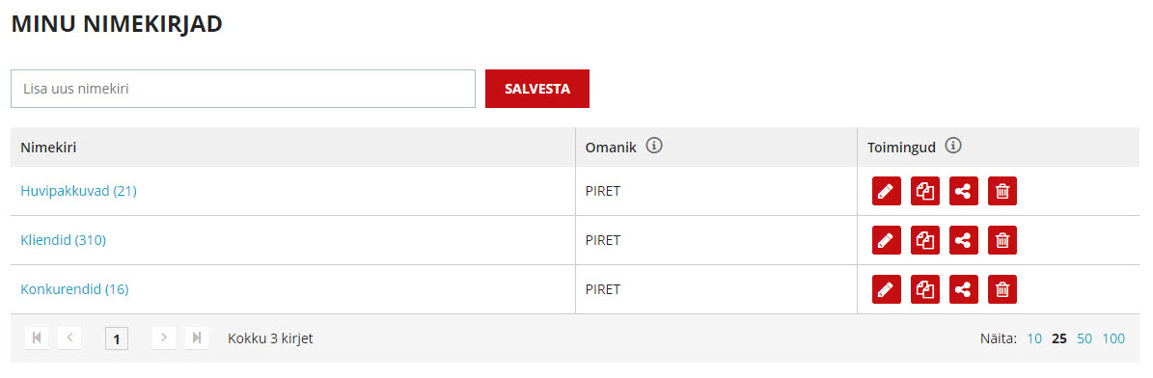
Task: Click the info icon next to Omanik
Action: click(x=654, y=147)
